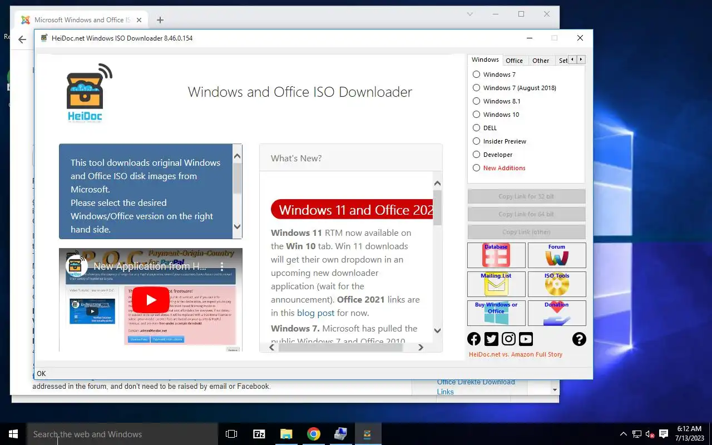Select the DELL radio option
Image resolution: width=712 pixels, height=445 pixels.
pyautogui.click(x=484, y=128)
